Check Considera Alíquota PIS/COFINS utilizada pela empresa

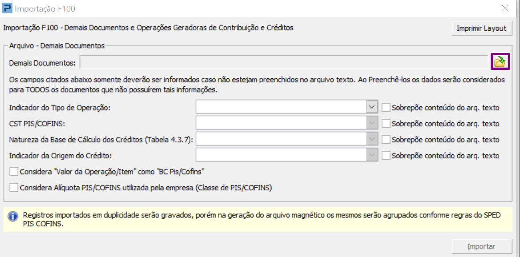click(14, 188)
